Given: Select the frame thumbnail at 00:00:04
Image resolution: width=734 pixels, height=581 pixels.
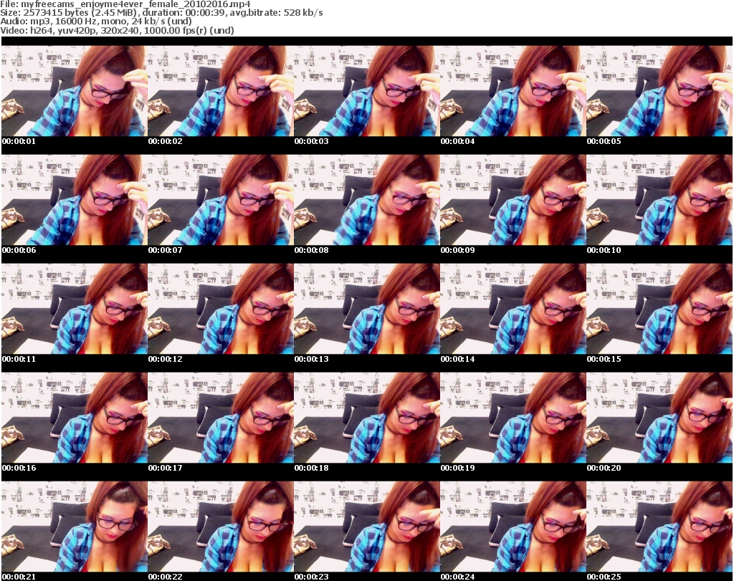Looking at the screenshot, I should coord(513,91).
